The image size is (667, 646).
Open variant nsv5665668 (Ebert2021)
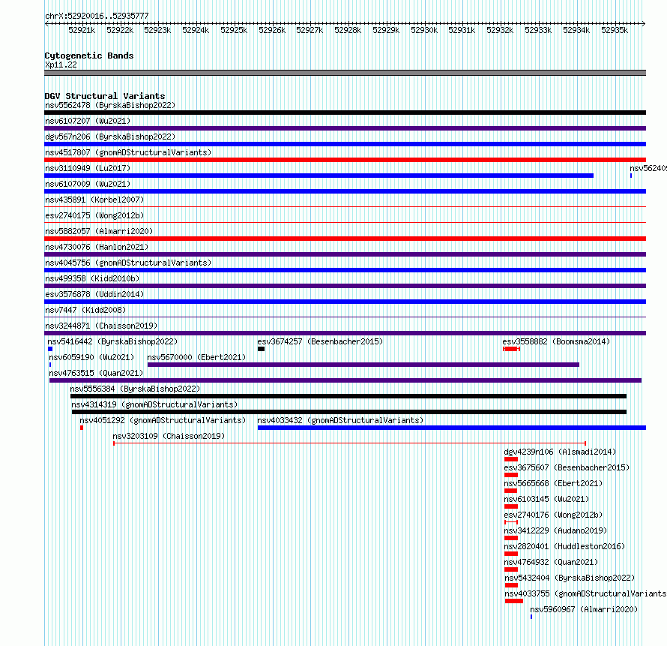pyautogui.click(x=553, y=483)
